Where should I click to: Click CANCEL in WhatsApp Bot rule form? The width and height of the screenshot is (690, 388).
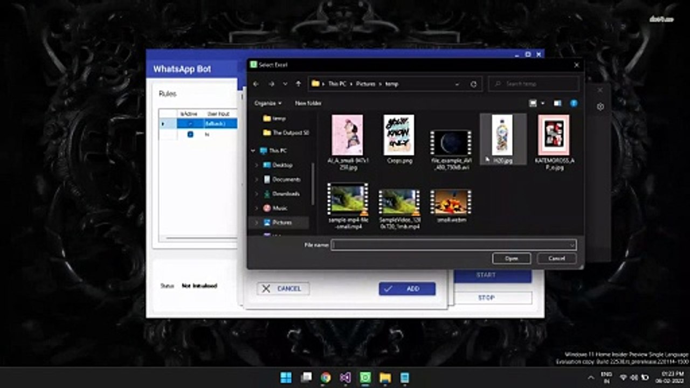(x=283, y=289)
